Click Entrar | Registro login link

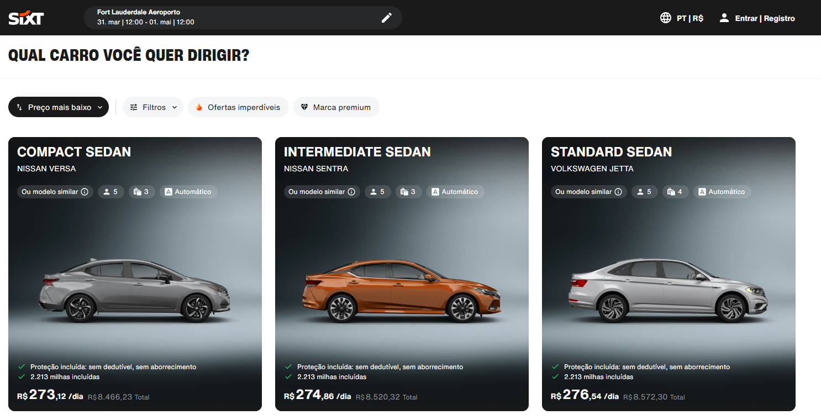765,18
